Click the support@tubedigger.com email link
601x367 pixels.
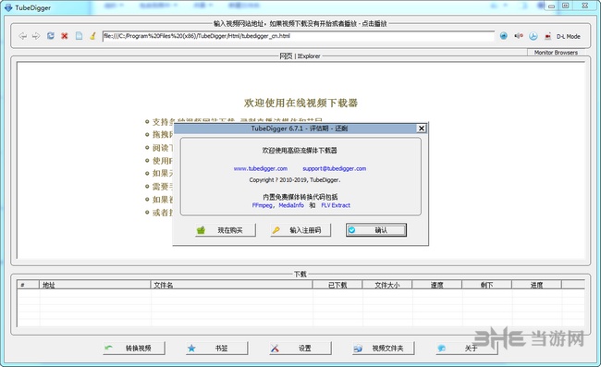334,168
